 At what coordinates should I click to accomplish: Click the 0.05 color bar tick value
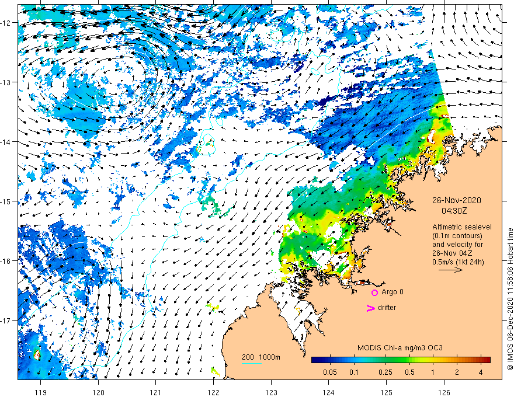click(x=330, y=372)
